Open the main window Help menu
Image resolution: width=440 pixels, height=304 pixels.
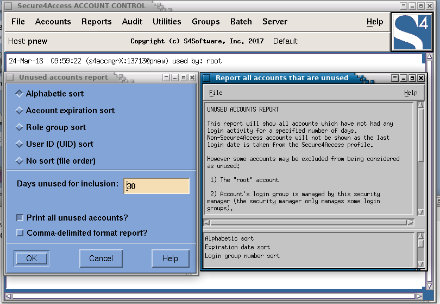click(375, 22)
